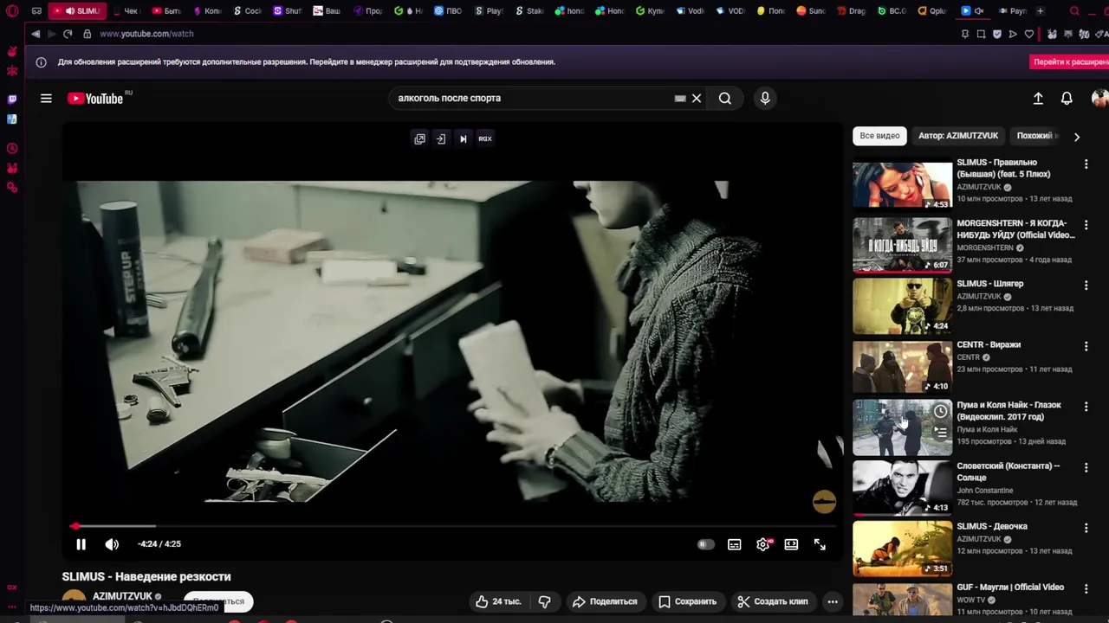Switch to the 'Drag' browser tab
The image size is (1109, 623).
pyautogui.click(x=852, y=11)
